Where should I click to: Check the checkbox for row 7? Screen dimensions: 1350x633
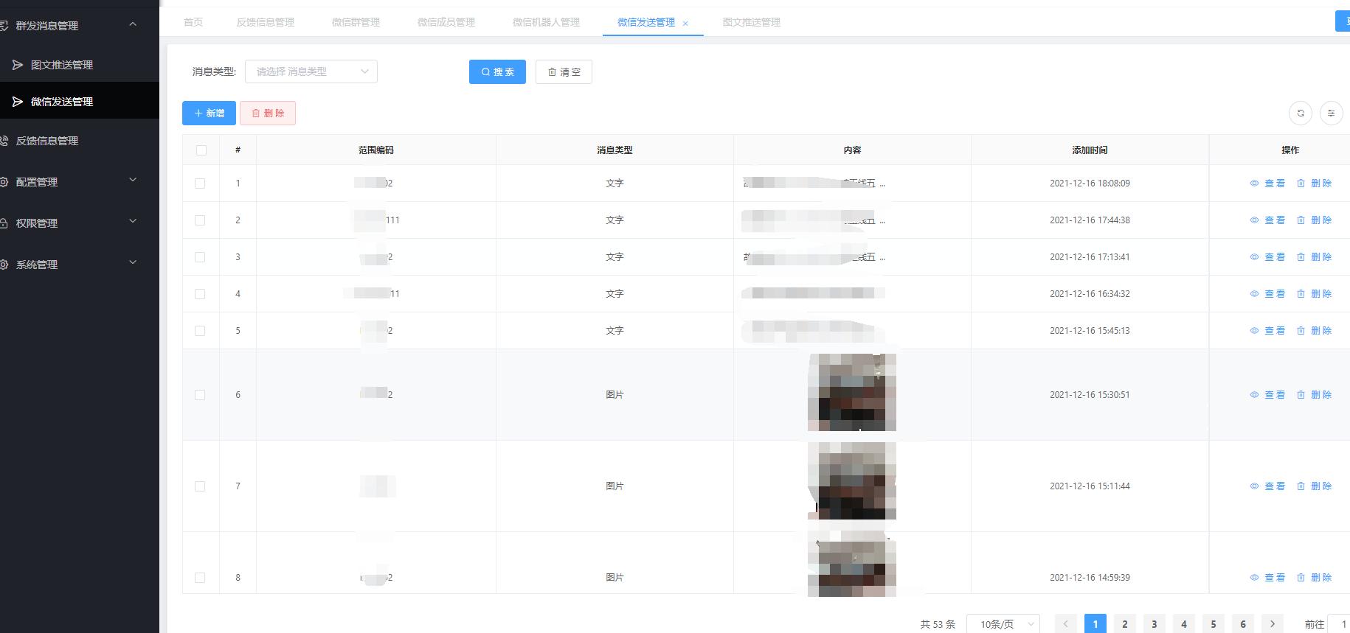(200, 486)
